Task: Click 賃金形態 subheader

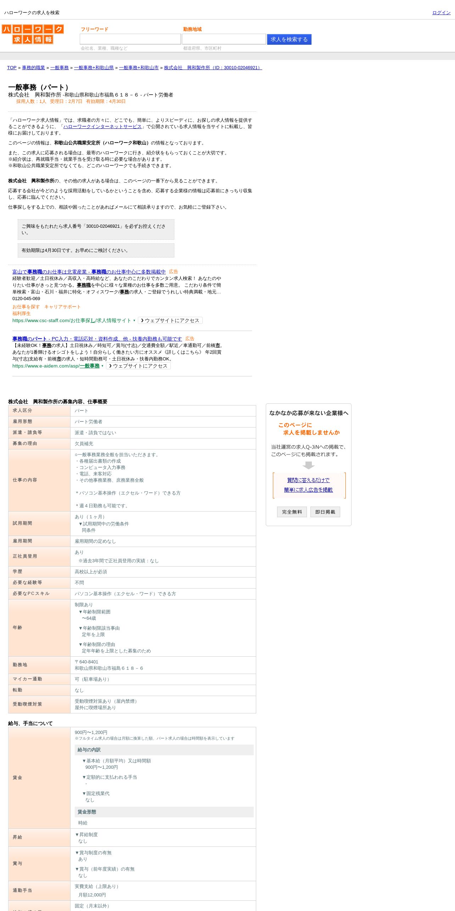Action: click(x=164, y=812)
